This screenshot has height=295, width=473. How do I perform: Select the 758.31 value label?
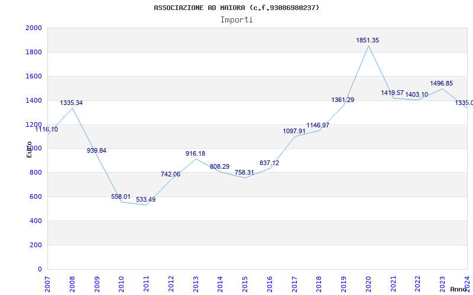click(244, 173)
